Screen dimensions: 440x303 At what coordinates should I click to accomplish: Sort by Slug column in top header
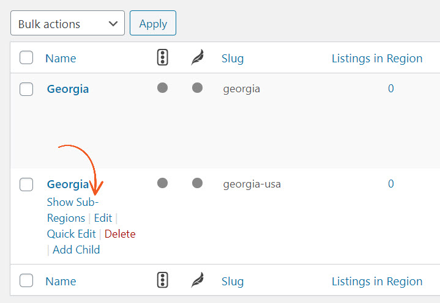click(x=233, y=59)
